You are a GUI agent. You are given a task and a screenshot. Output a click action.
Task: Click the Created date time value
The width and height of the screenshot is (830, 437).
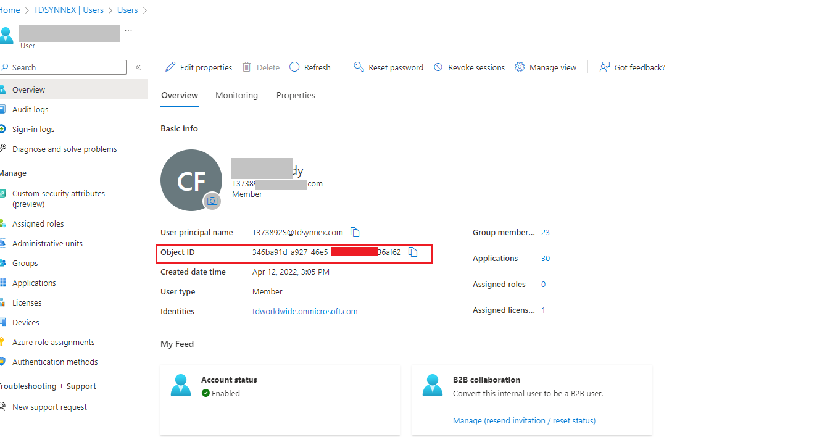tap(291, 272)
